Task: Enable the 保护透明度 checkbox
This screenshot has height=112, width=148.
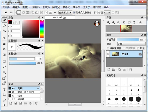Action: pyautogui.click(x=108, y=48)
